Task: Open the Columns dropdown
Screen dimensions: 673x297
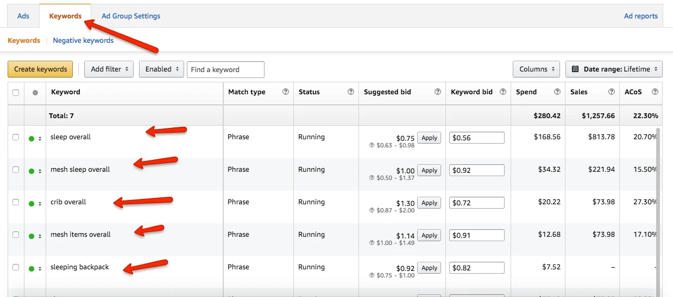Action: click(536, 69)
